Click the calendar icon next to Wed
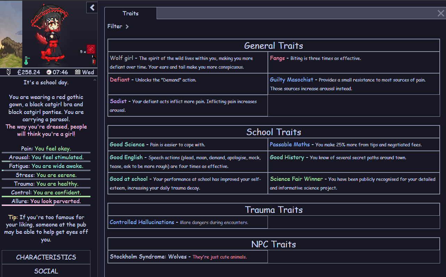Image resolution: width=446 pixels, height=277 pixels. pos(78,72)
